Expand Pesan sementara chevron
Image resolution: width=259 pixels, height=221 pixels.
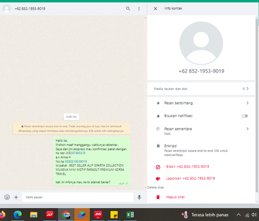point(248,129)
